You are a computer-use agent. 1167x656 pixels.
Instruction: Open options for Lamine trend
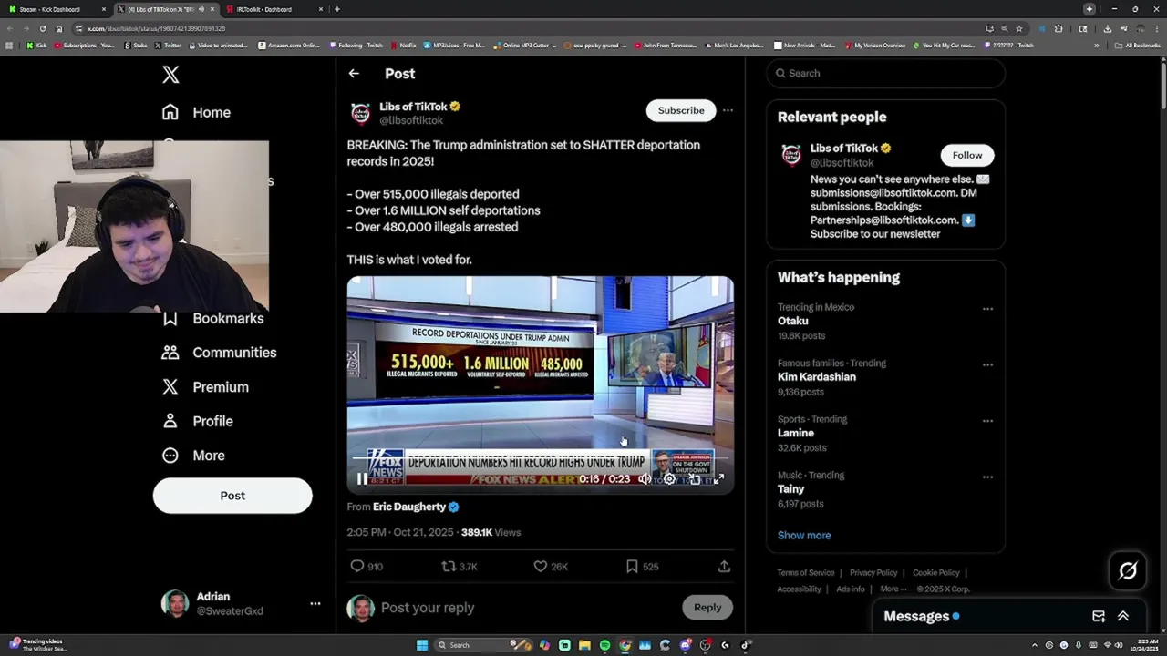tap(987, 421)
